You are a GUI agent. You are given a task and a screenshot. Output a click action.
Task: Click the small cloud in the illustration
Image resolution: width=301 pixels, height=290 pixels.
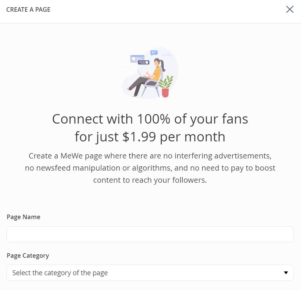[168, 55]
